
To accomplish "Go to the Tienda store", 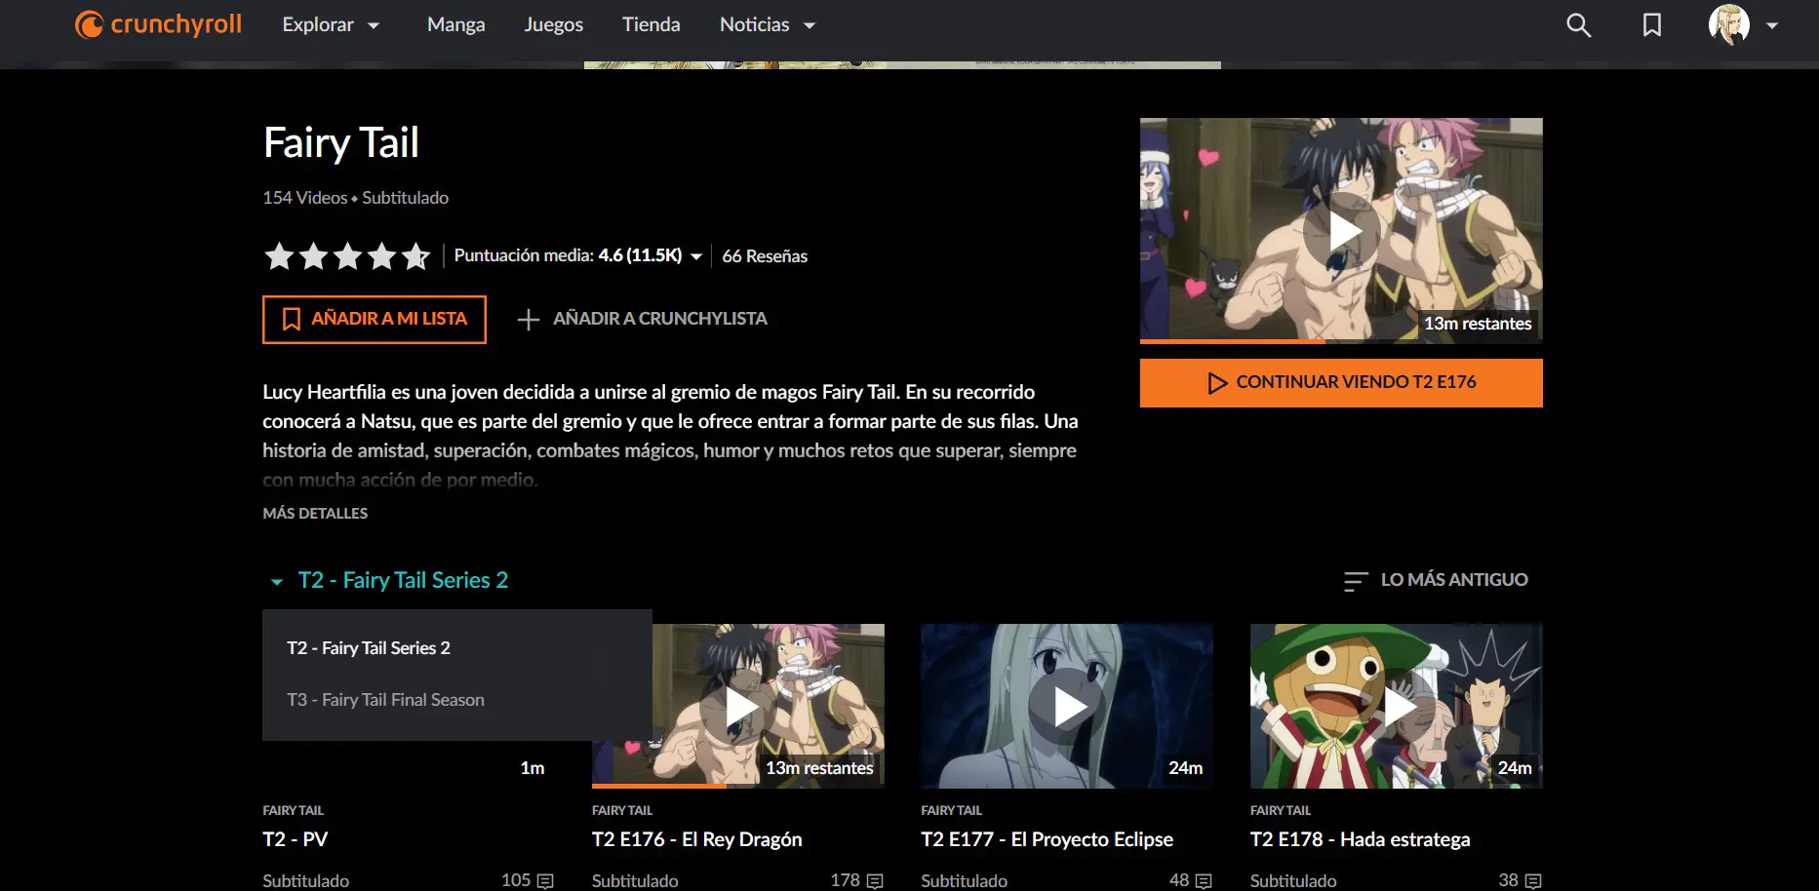I will click(x=651, y=24).
